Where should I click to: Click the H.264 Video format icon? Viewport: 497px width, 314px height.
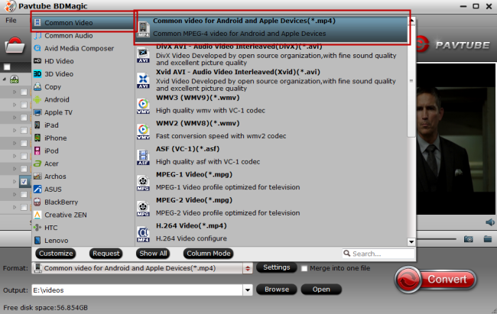(x=143, y=234)
